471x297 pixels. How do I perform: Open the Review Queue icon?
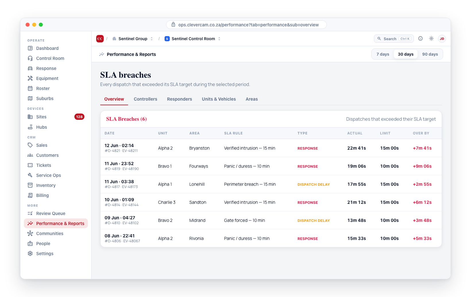click(30, 213)
